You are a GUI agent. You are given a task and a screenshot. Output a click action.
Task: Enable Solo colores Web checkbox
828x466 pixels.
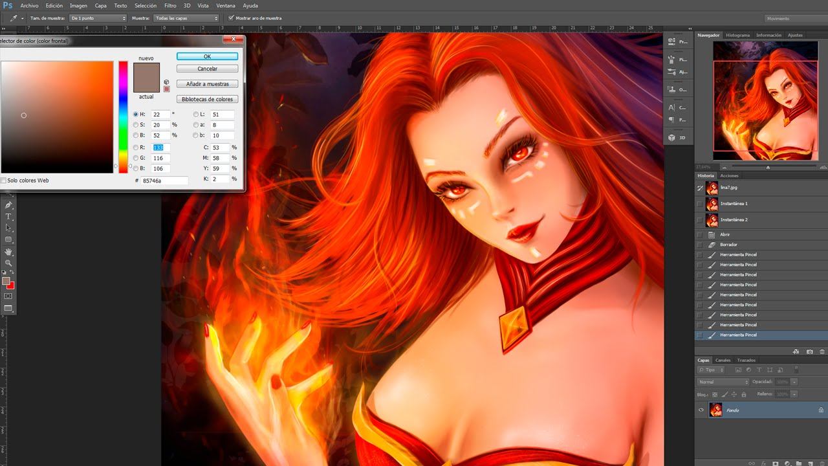pos(4,181)
